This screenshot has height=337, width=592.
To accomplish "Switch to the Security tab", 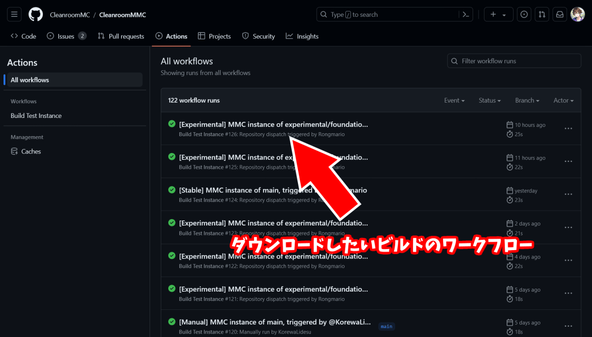I will pyautogui.click(x=259, y=36).
